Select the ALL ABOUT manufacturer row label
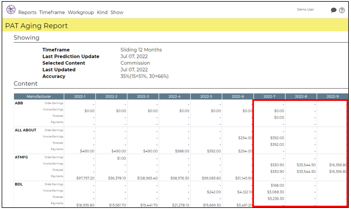 (26, 130)
